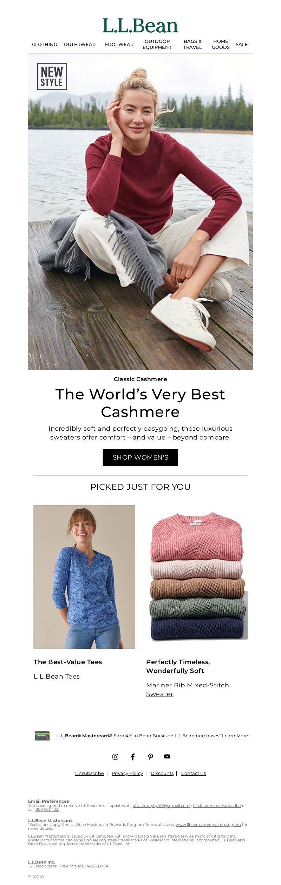
Task: Click the Unsubscribe footer link
Action: tap(90, 773)
